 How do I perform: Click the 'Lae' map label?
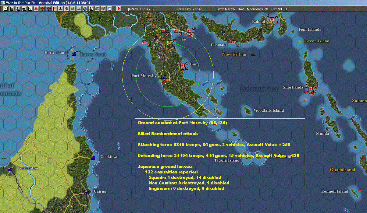[x=182, y=39]
